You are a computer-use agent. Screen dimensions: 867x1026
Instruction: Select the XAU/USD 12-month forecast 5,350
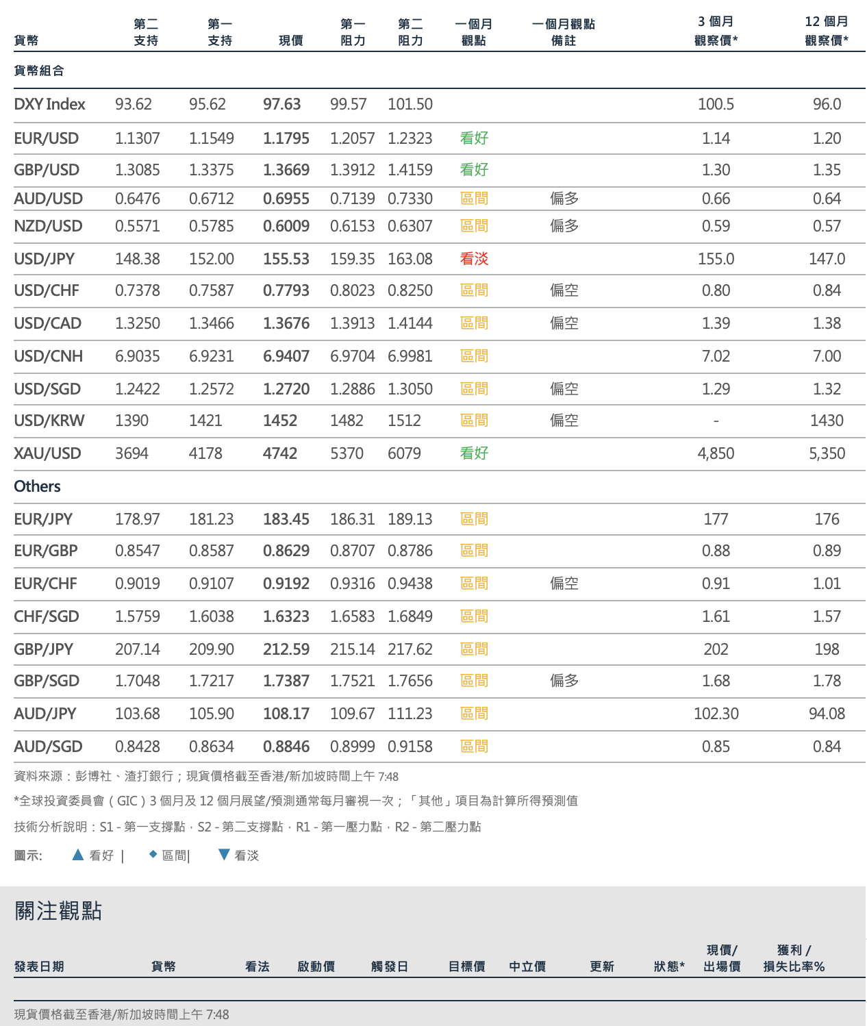(827, 453)
